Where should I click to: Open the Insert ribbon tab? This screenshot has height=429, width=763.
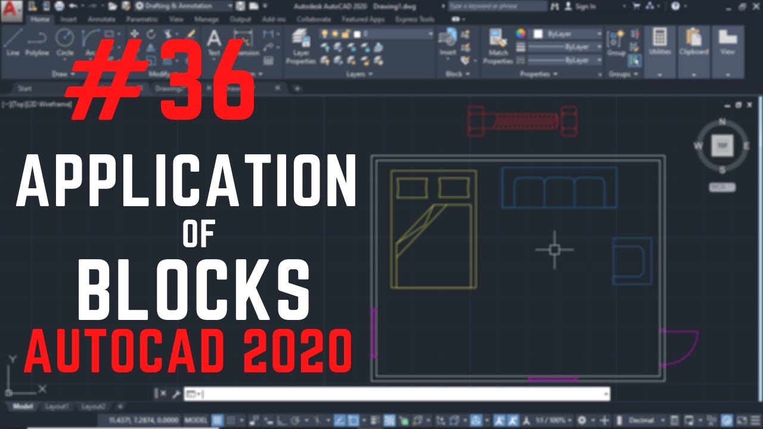68,19
